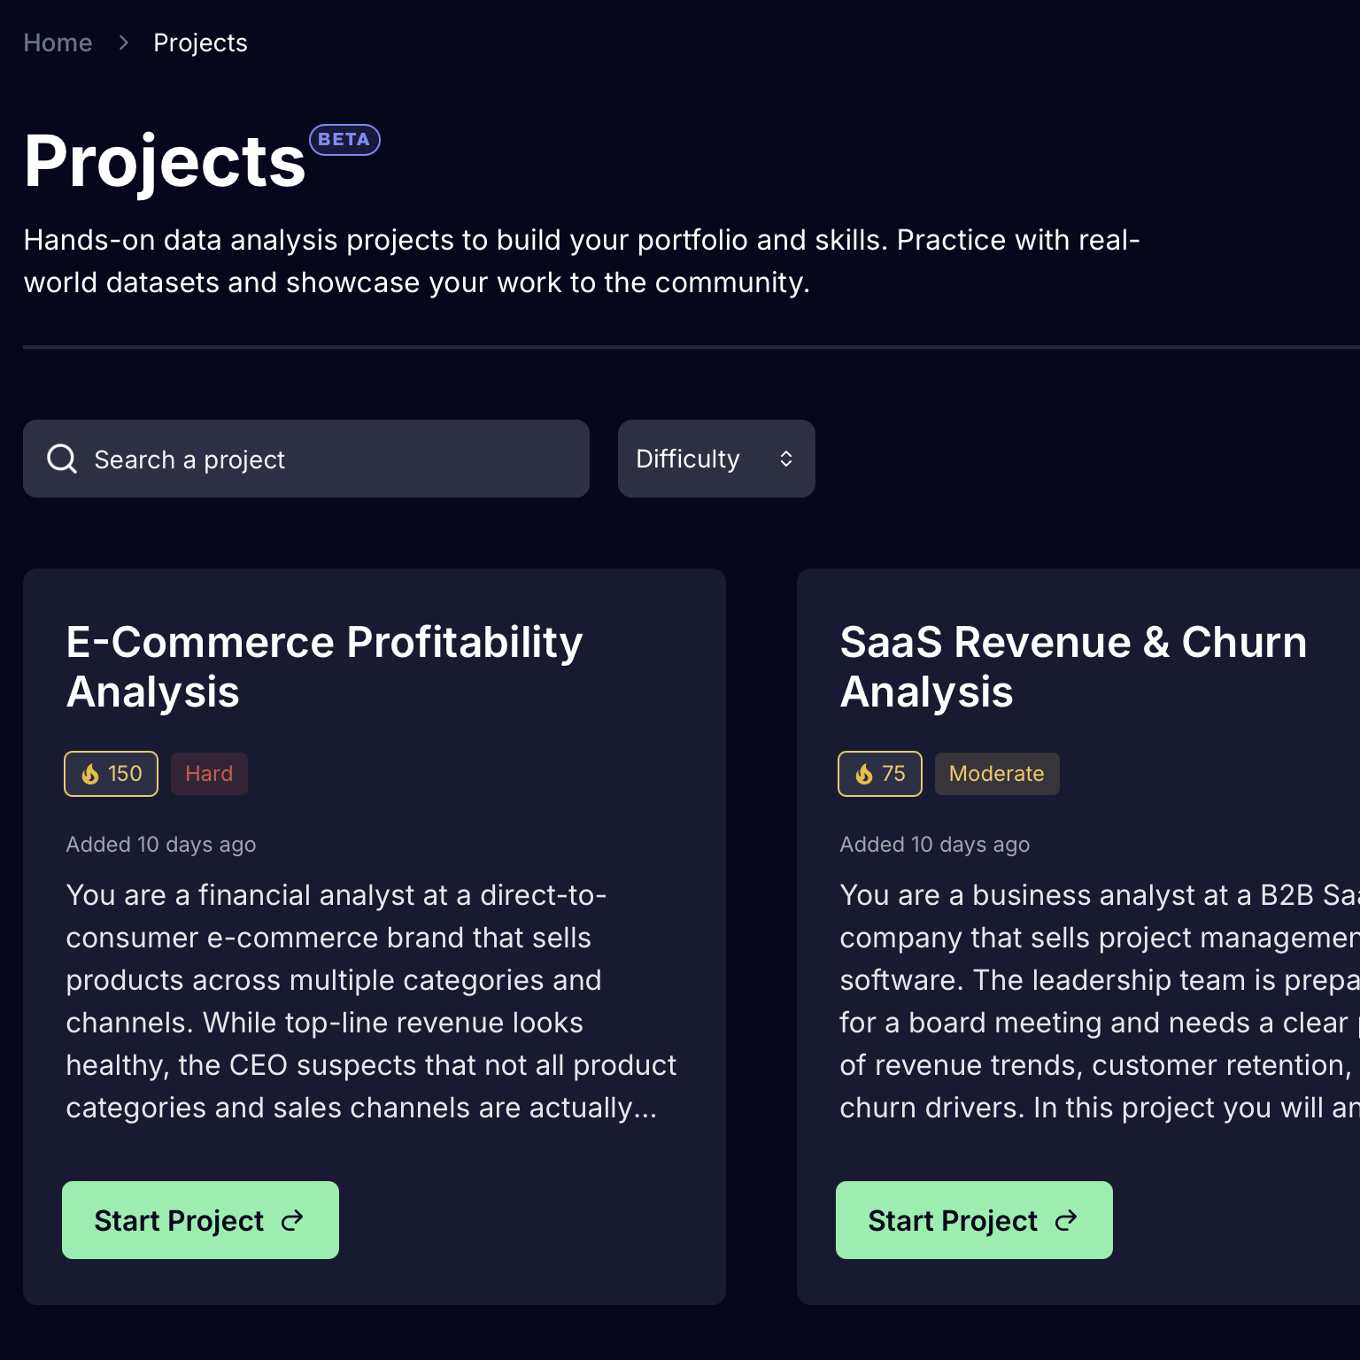Screen dimensions: 1360x1360
Task: Start the E-Commerce Profitability Analysis project
Action: (200, 1220)
